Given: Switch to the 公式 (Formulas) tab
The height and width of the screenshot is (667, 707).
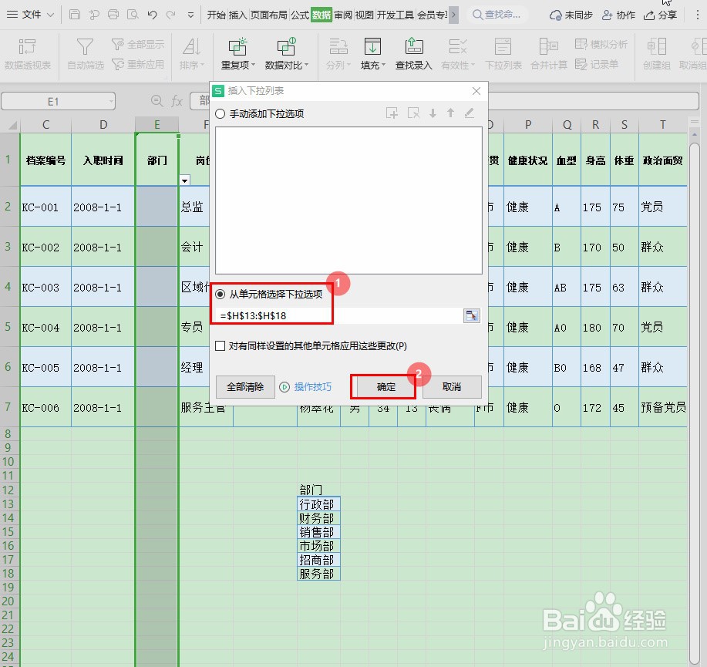Looking at the screenshot, I should click(299, 15).
